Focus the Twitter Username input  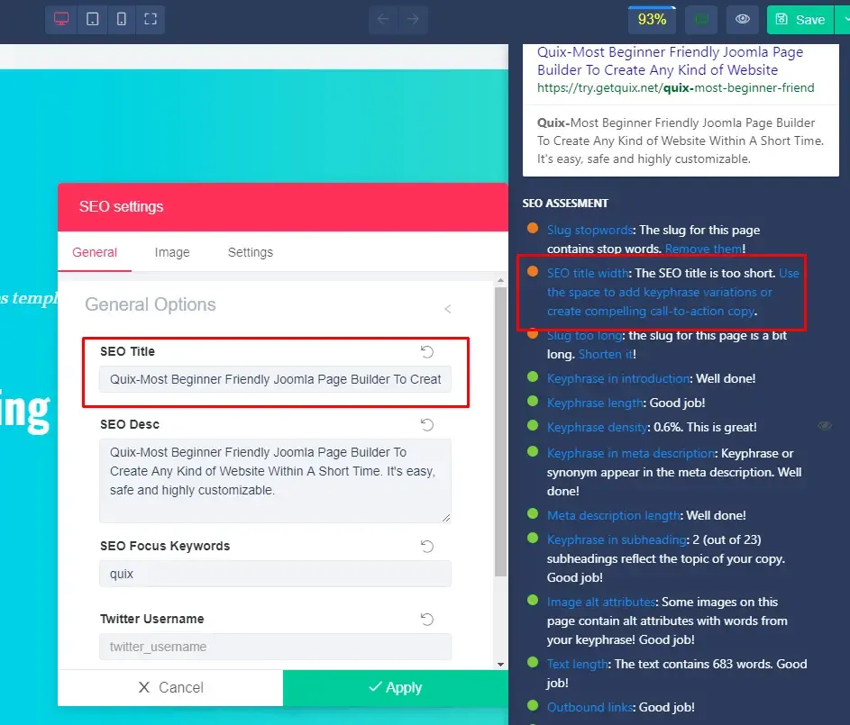point(275,647)
